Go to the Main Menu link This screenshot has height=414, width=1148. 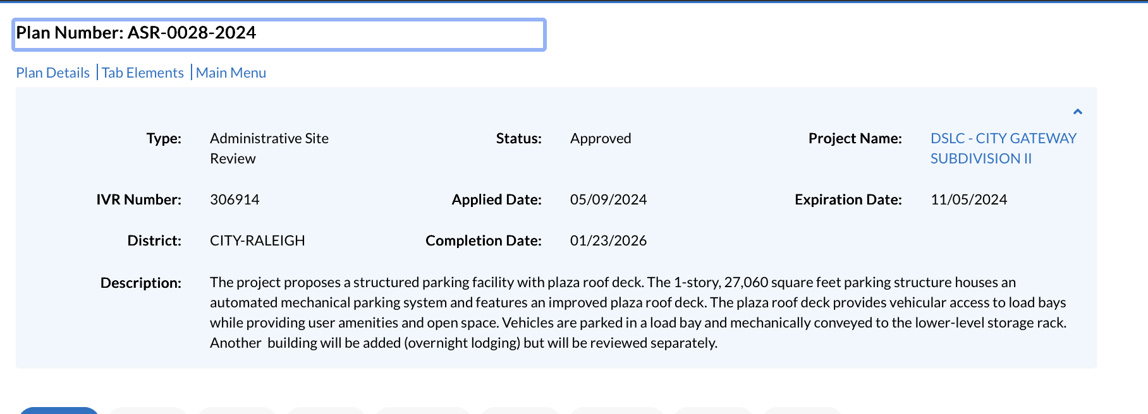pyautogui.click(x=231, y=73)
